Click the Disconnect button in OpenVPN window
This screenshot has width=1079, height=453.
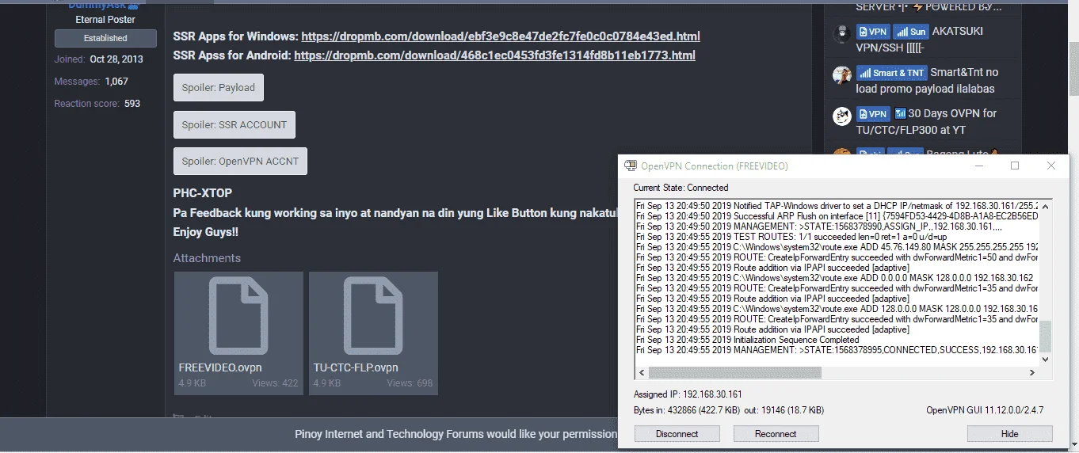[x=677, y=434]
